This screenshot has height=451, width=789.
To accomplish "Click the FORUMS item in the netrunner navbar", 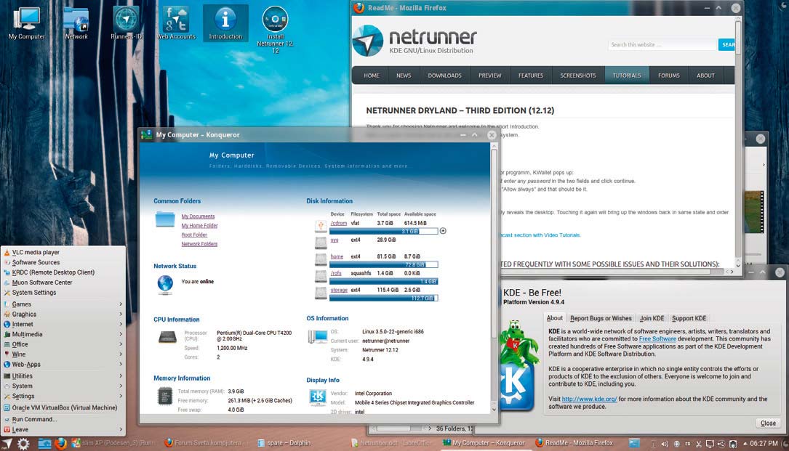I will (668, 76).
